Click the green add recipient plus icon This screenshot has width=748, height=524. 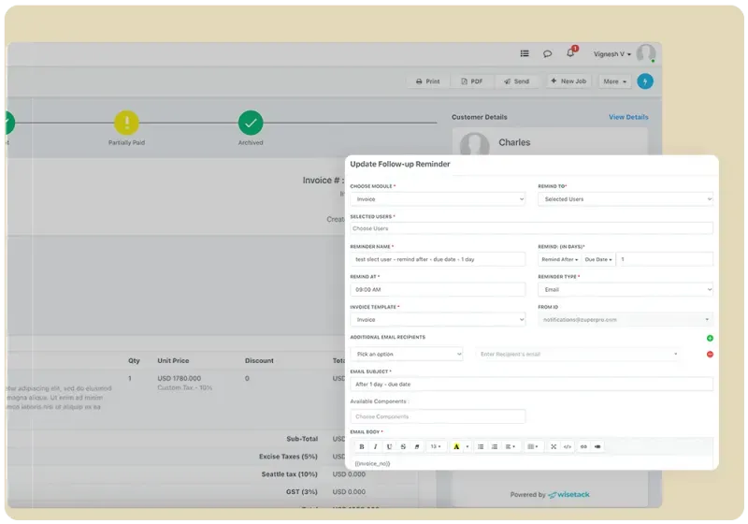pos(710,338)
